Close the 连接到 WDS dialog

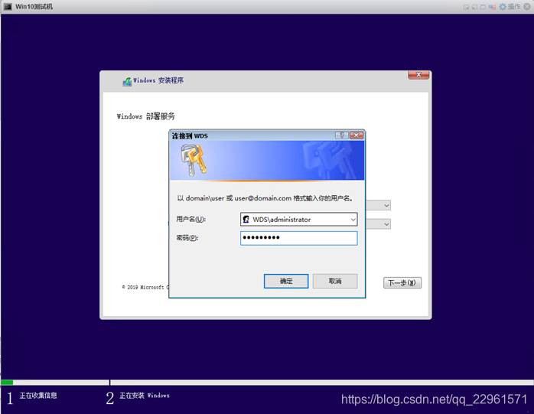click(356, 135)
